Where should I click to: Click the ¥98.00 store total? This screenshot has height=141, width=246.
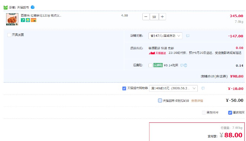tap(236, 76)
